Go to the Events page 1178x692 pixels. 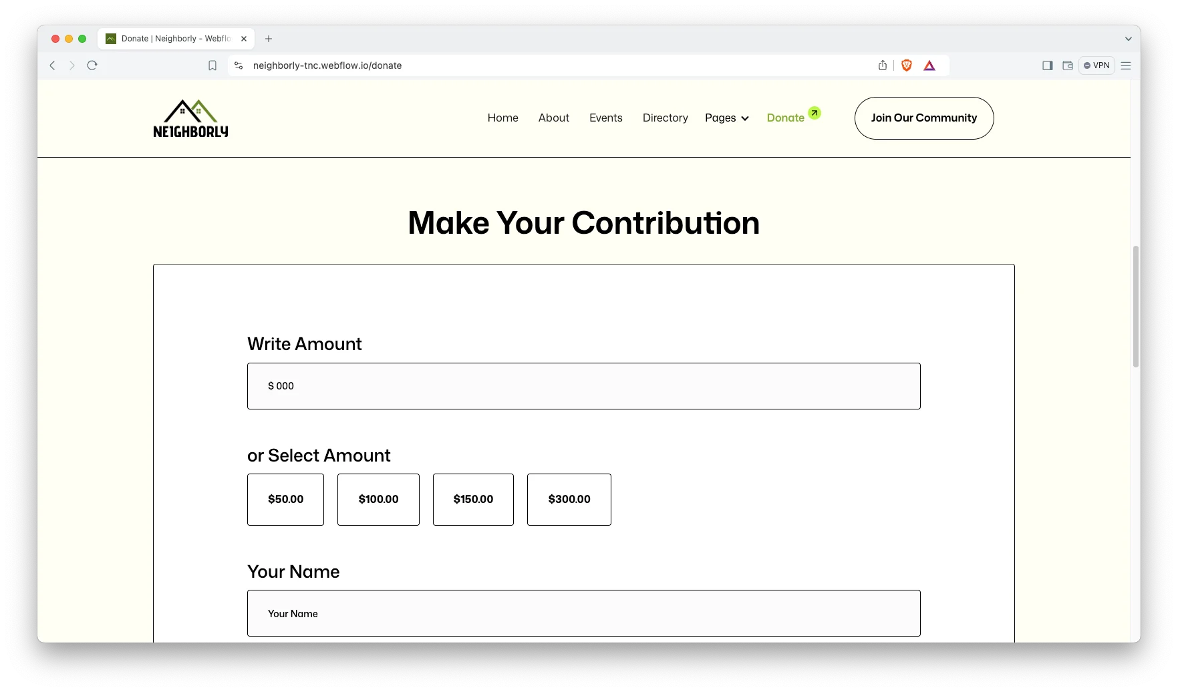tap(606, 118)
